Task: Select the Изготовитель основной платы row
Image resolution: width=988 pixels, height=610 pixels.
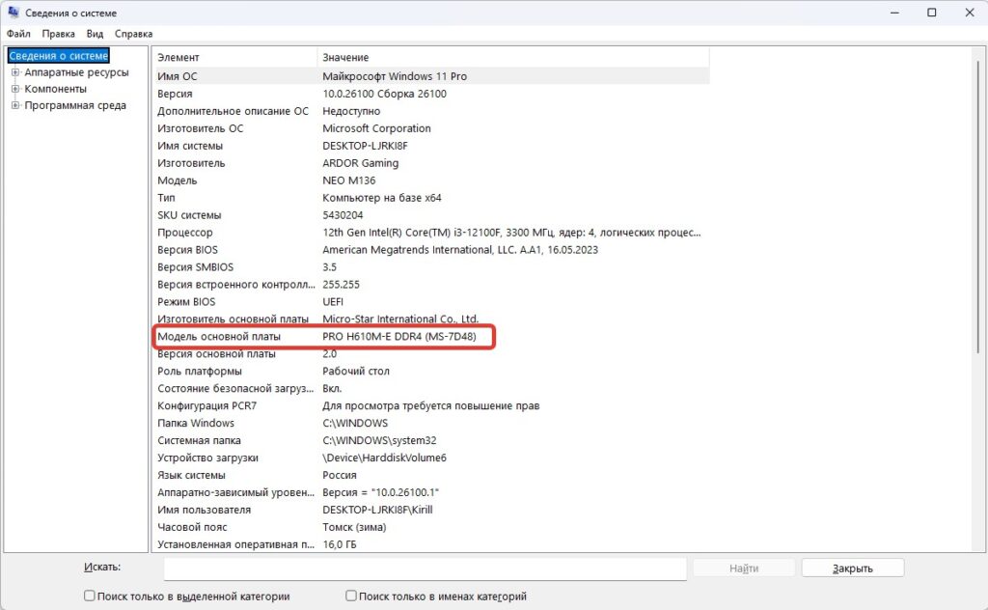Action: (x=431, y=319)
